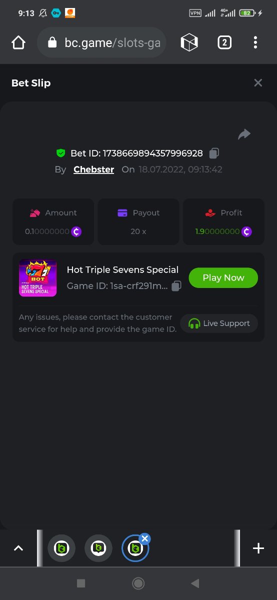This screenshot has height=600, width=277.
Task: Copy the Game ID
Action: point(176,286)
